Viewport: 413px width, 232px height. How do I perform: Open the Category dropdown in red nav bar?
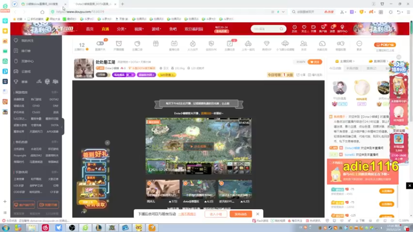coord(121,29)
